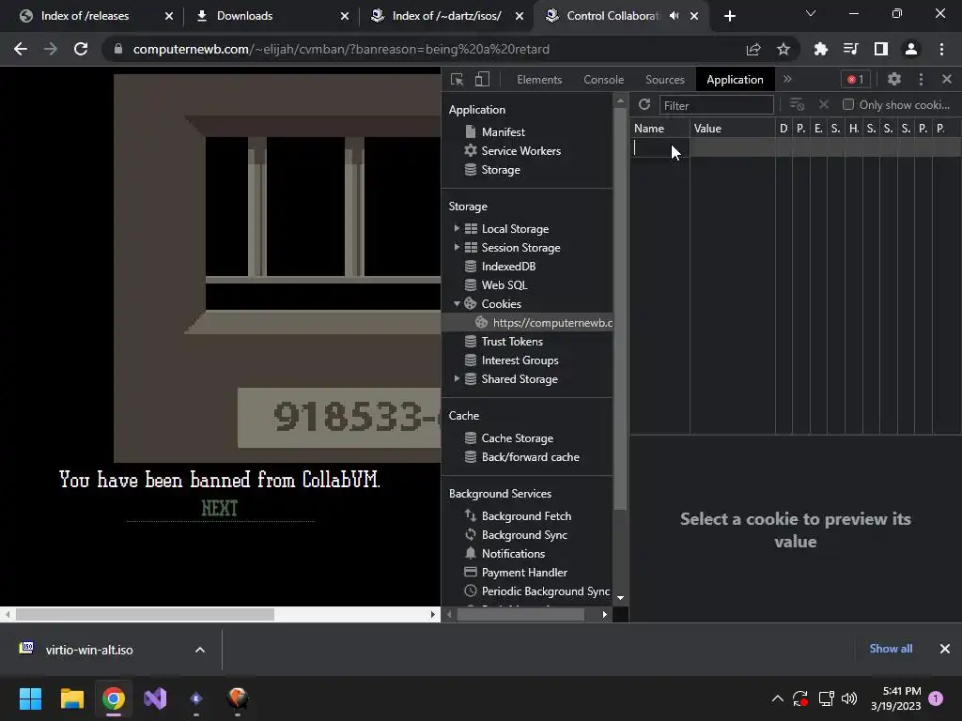Click the page horizontal scrollbar thumb

click(145, 614)
